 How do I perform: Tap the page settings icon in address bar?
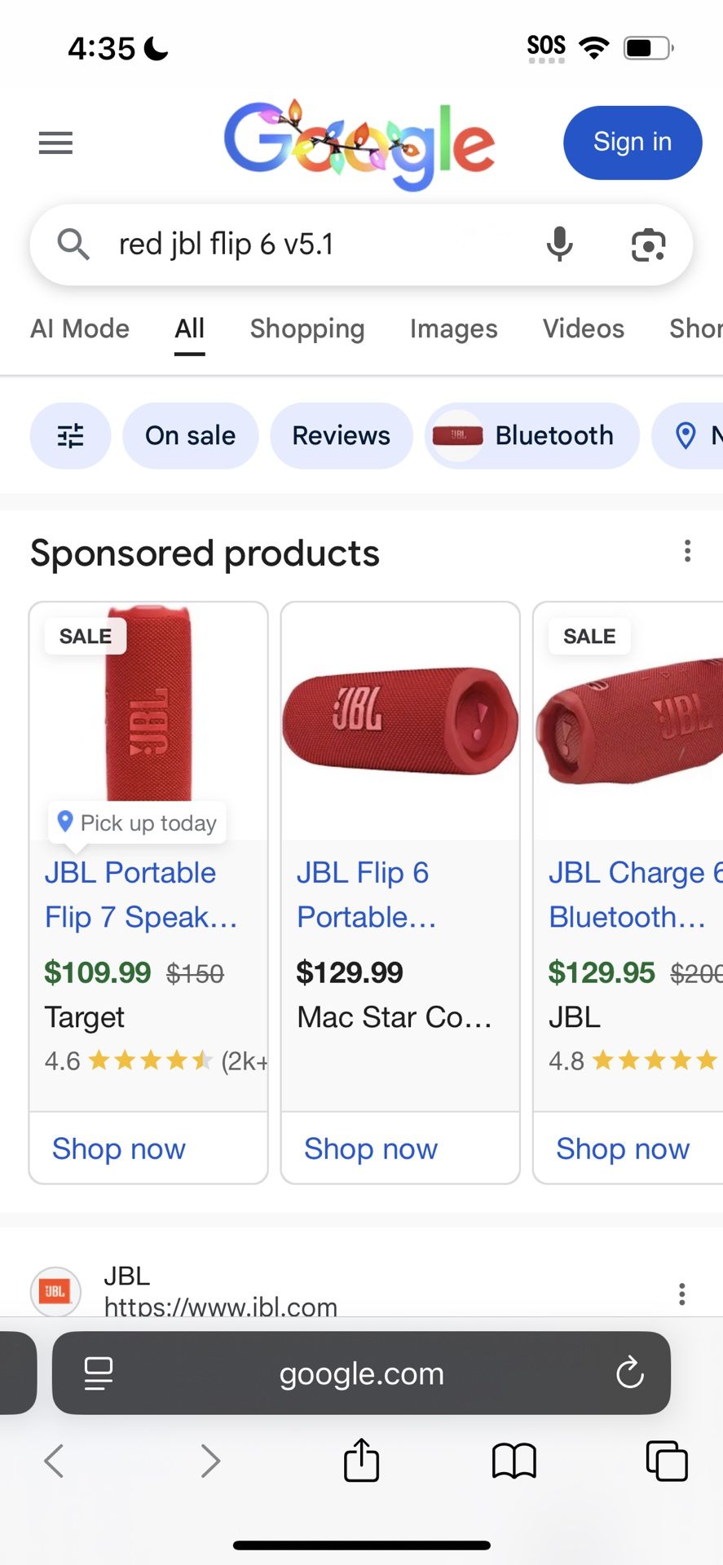coord(98,1373)
